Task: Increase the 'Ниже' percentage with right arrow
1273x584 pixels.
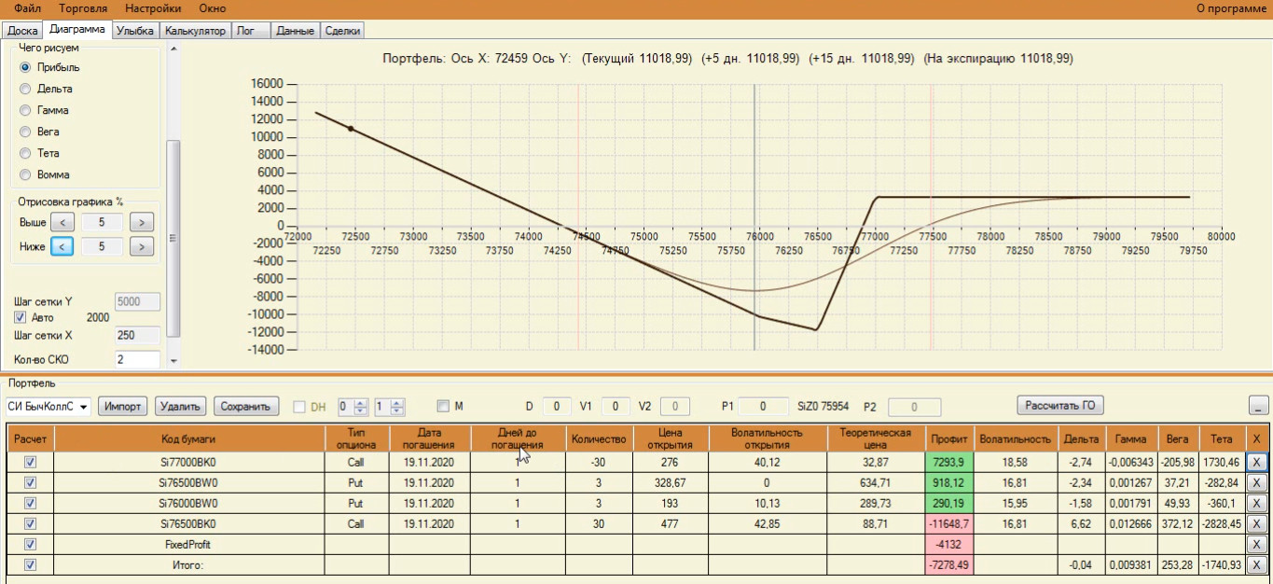Action: (x=141, y=246)
